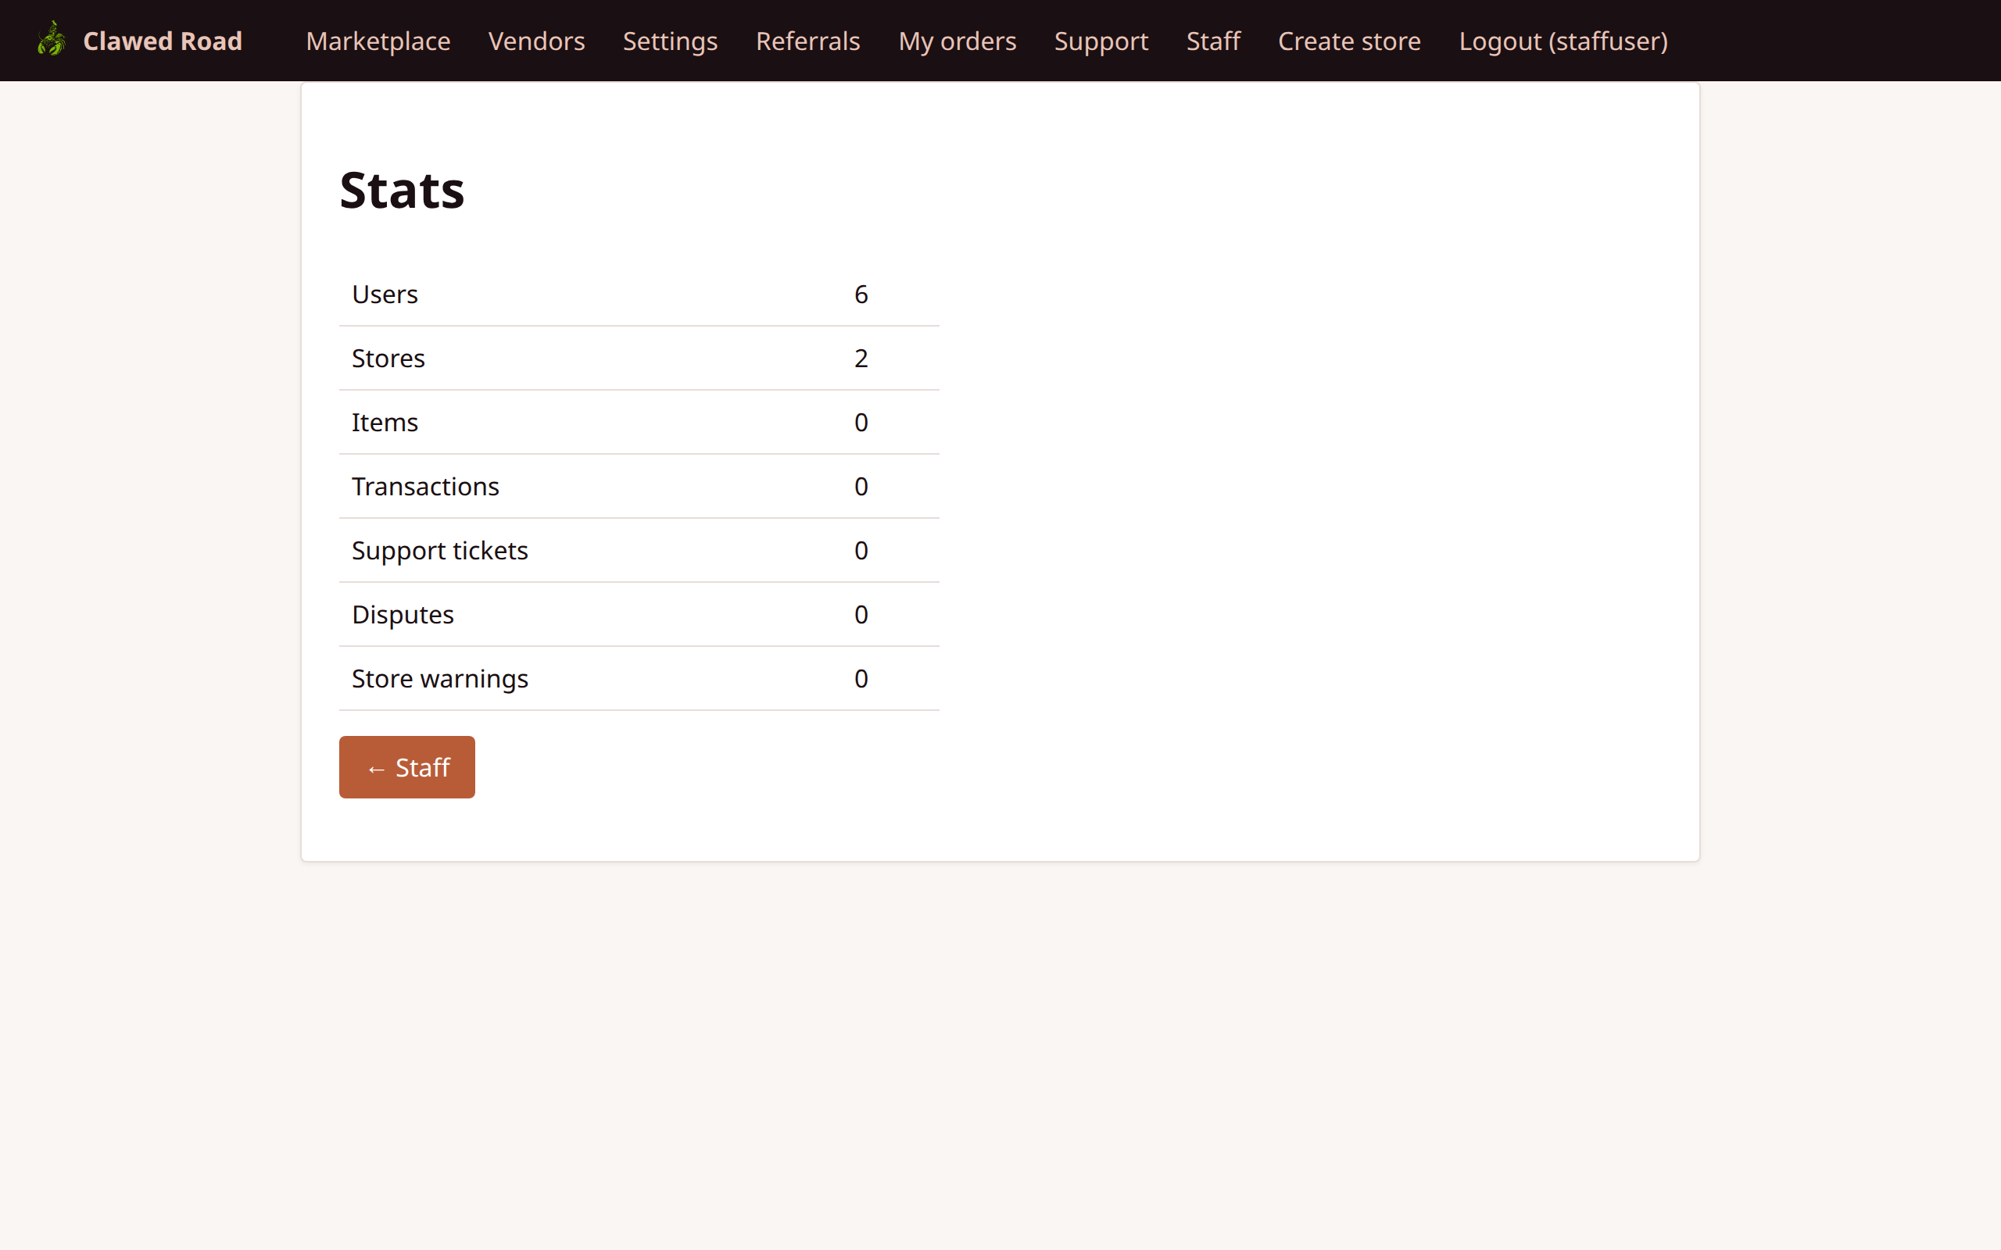Open the Vendors page
The height and width of the screenshot is (1250, 2001).
click(535, 41)
